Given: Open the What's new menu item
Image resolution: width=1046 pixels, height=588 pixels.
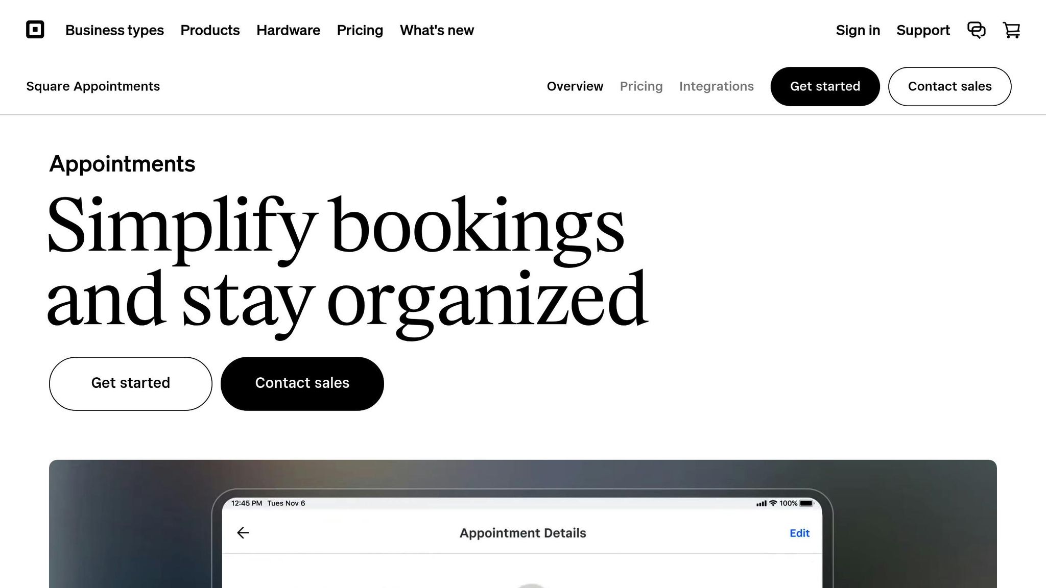Looking at the screenshot, I should pos(437,30).
